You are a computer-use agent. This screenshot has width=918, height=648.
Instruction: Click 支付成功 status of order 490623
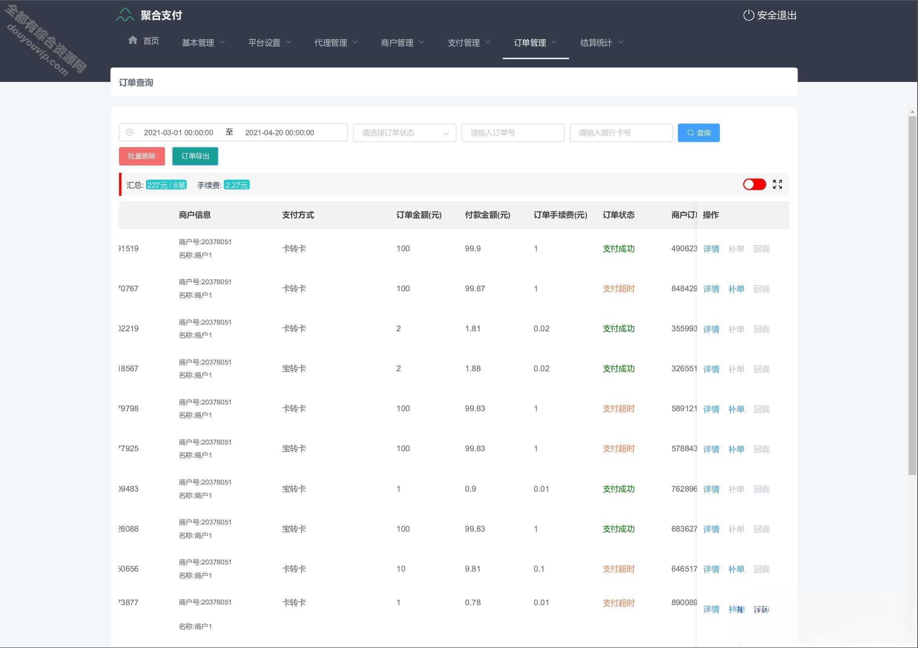coord(619,248)
